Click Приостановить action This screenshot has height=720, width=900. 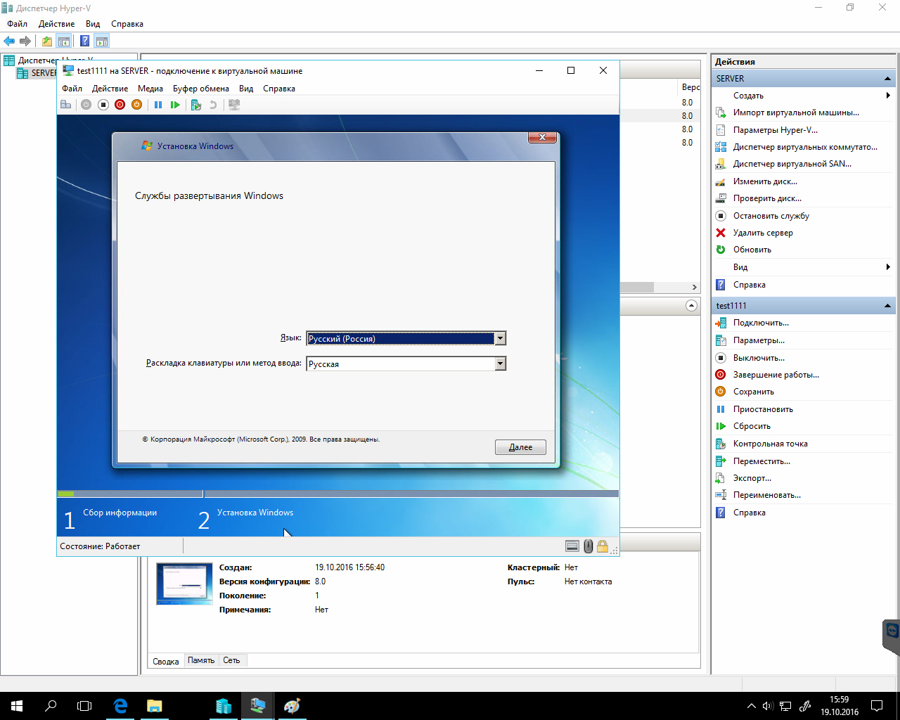point(763,409)
